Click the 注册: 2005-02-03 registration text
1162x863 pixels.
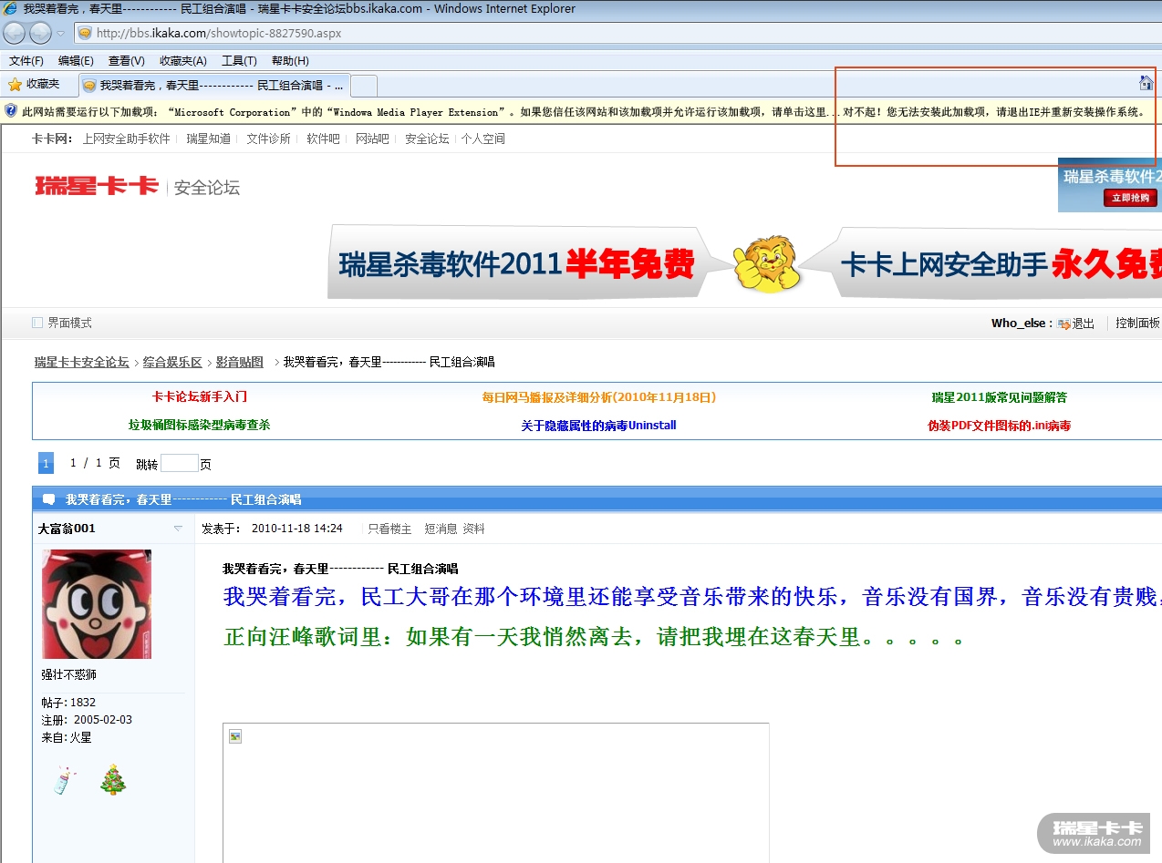tap(87, 720)
